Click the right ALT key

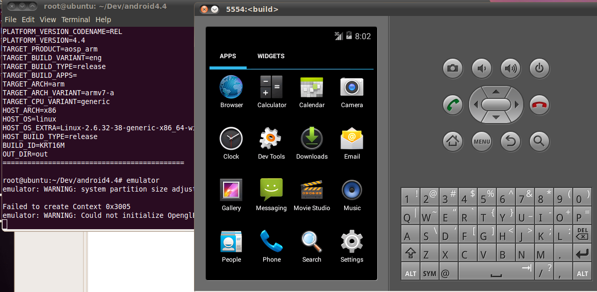click(582, 272)
